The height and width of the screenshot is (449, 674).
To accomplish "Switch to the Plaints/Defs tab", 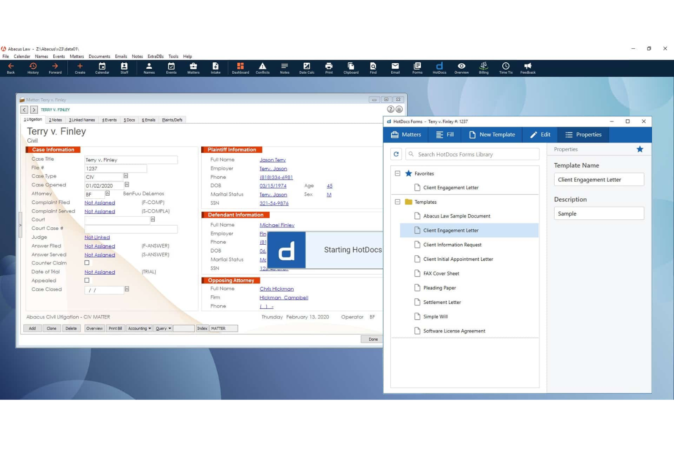I will coord(172,120).
